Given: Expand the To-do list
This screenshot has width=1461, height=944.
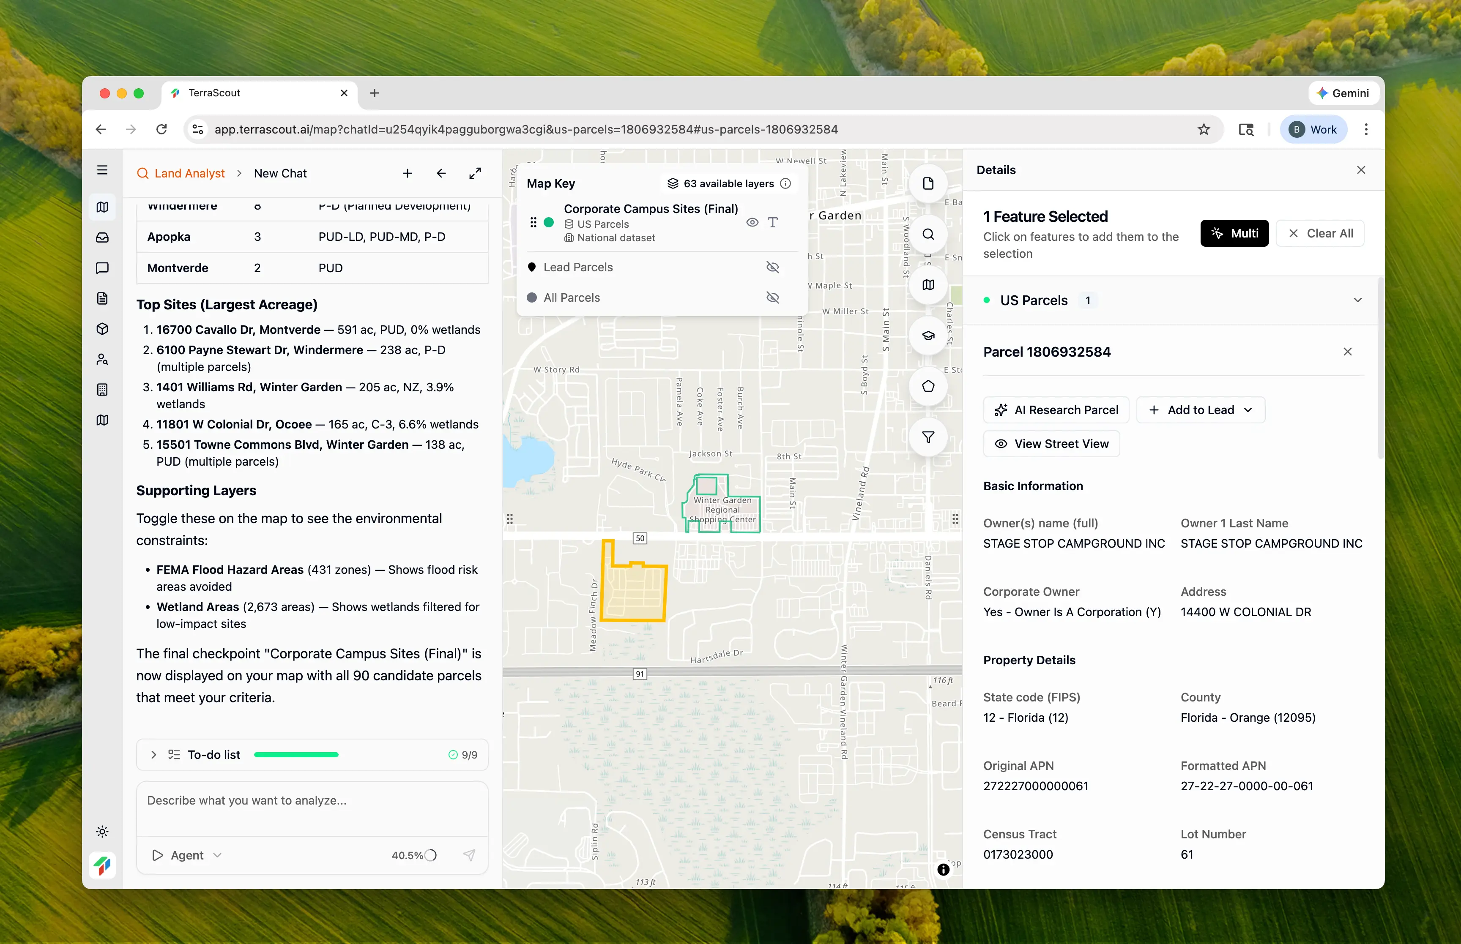Looking at the screenshot, I should [154, 755].
